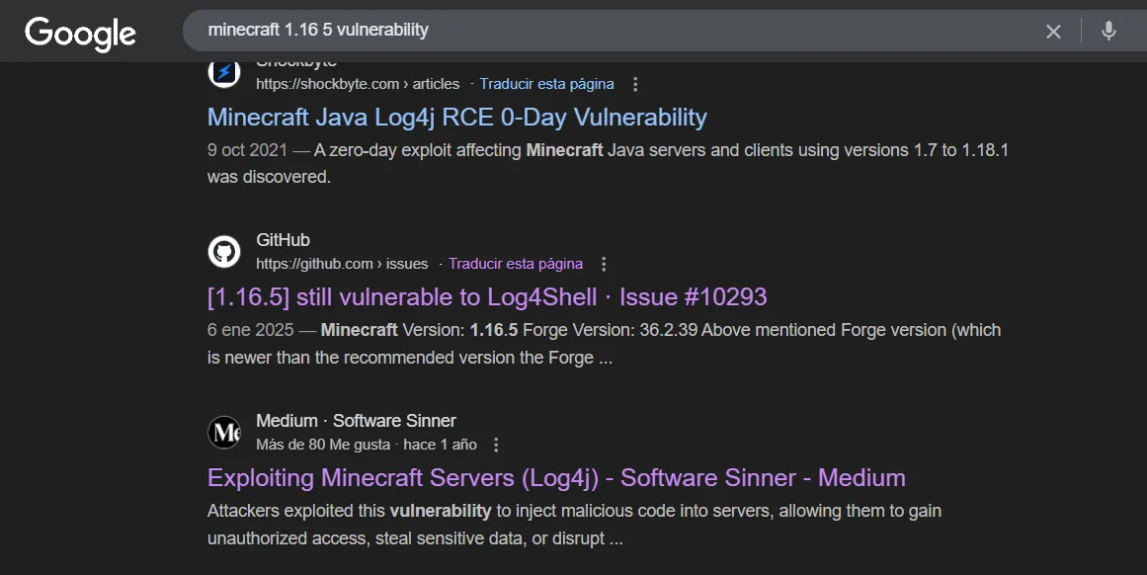Open the three-dot menu for the Medium result
1147x575 pixels.
496,445
